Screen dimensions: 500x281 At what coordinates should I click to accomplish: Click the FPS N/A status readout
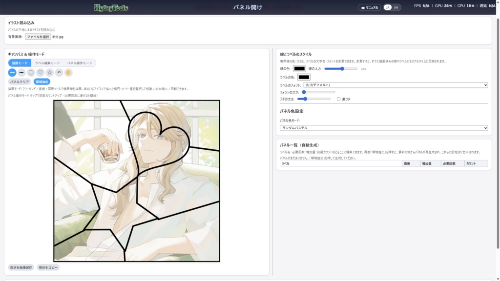coord(421,6)
